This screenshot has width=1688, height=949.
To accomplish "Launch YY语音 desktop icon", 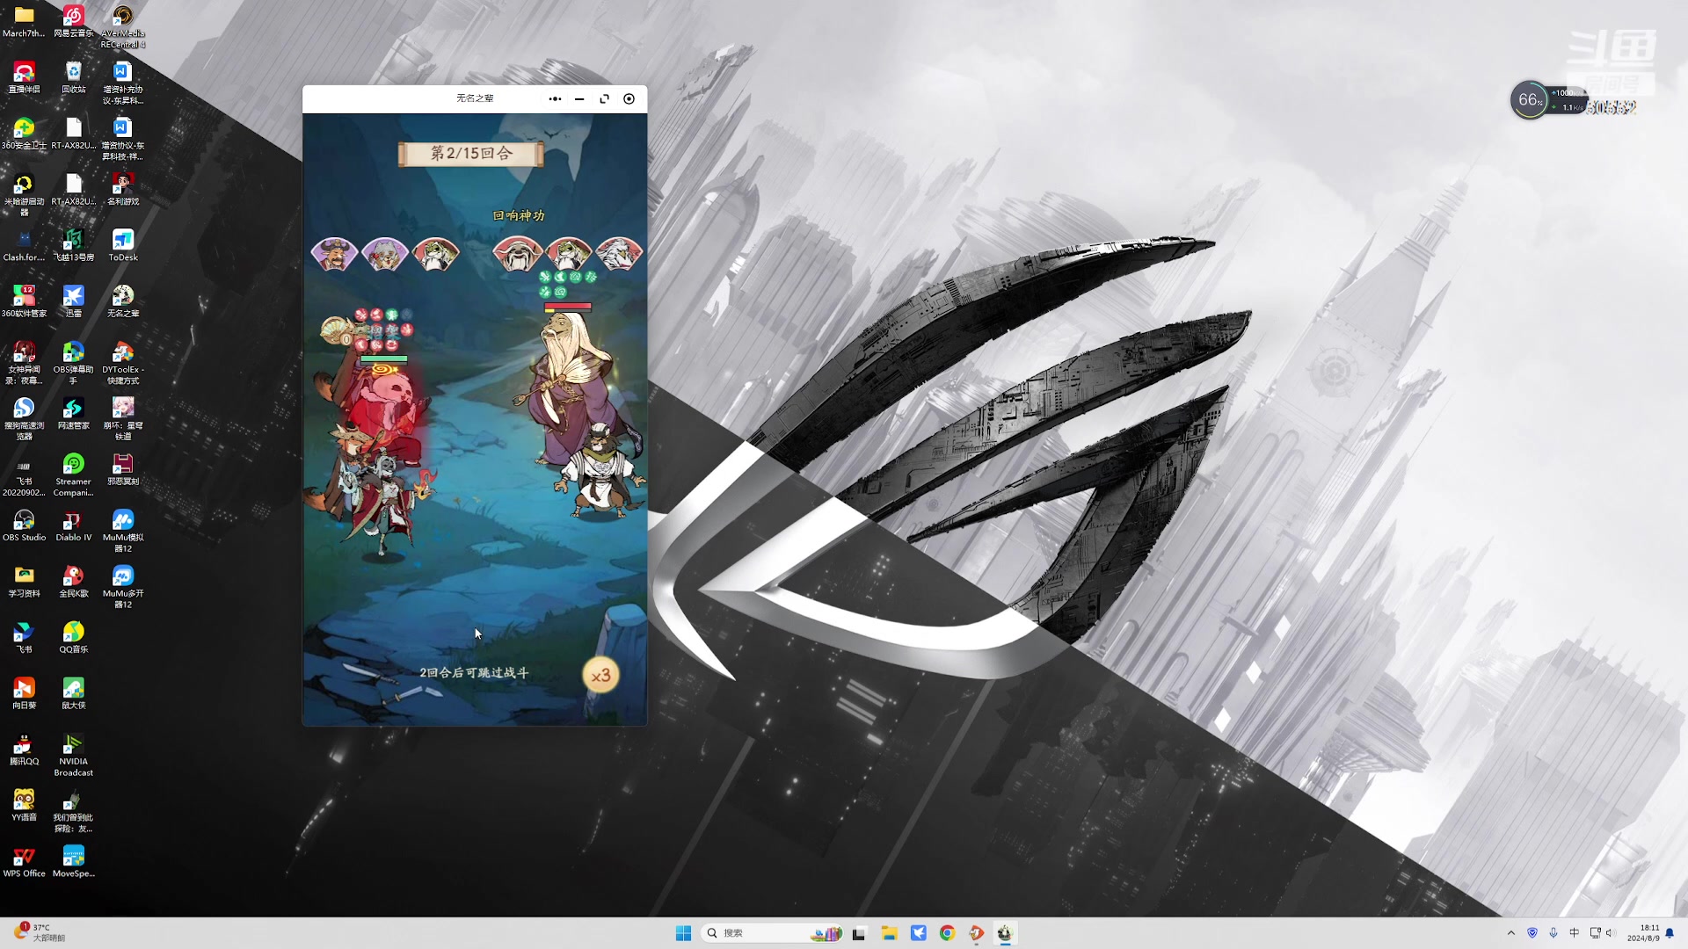I will click(x=24, y=806).
